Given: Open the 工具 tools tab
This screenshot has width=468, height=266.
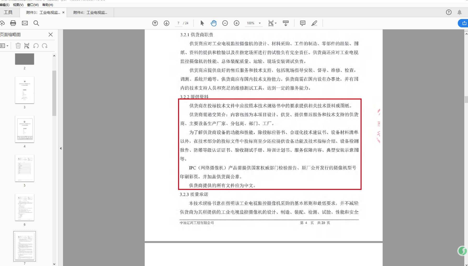Looking at the screenshot, I should click(8, 12).
